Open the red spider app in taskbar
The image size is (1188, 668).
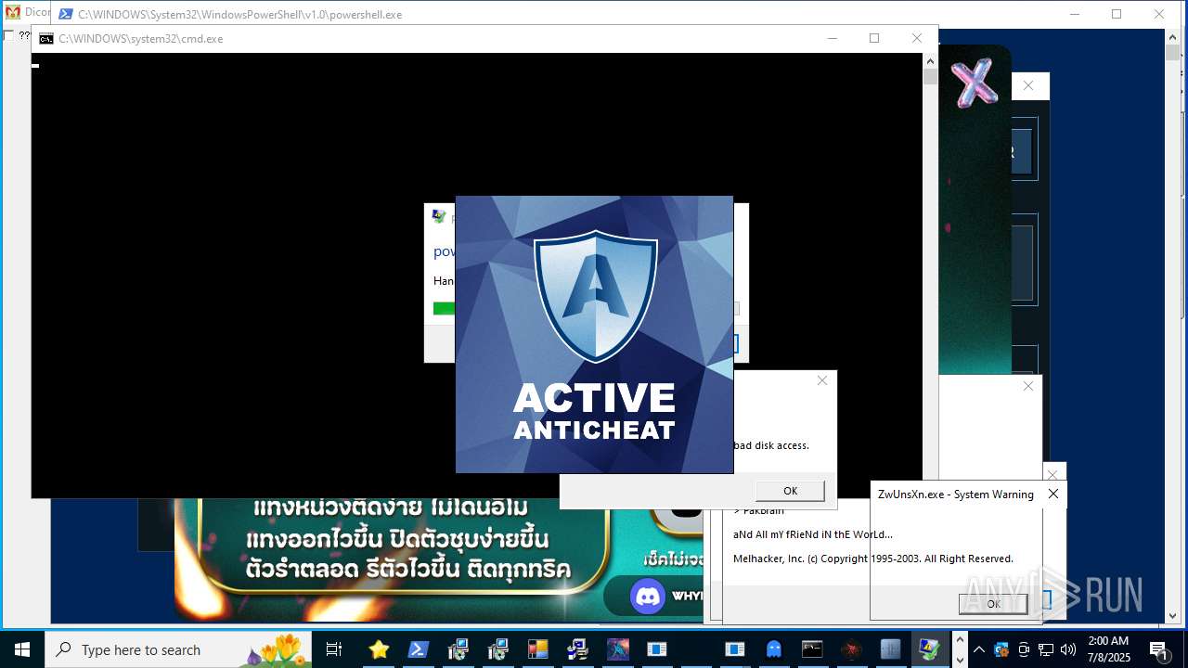[x=851, y=649]
